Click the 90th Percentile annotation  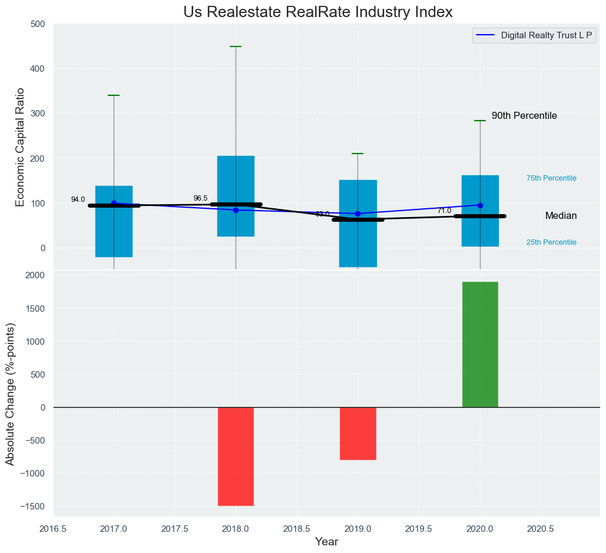click(524, 116)
